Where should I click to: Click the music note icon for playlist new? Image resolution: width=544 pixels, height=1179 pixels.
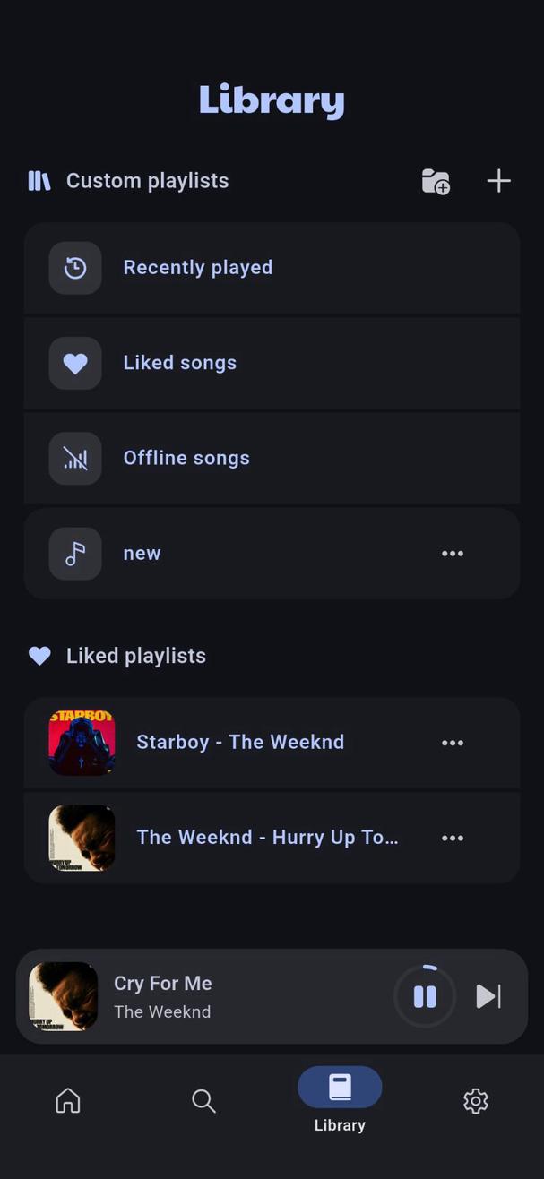[75, 553]
